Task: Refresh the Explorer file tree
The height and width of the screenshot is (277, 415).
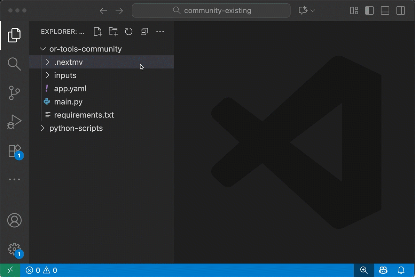Action: point(128,32)
